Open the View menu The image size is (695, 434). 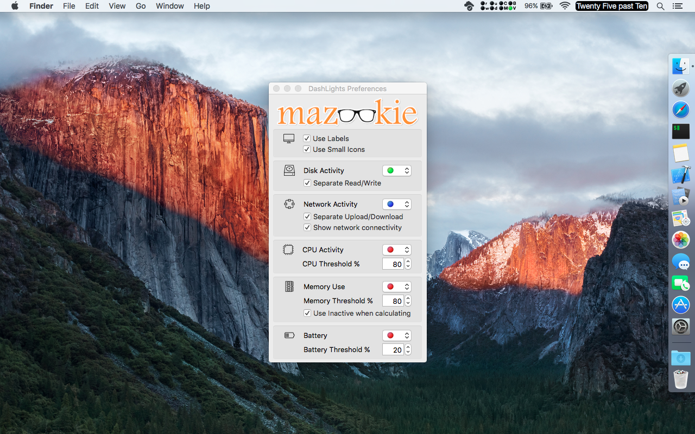[117, 6]
